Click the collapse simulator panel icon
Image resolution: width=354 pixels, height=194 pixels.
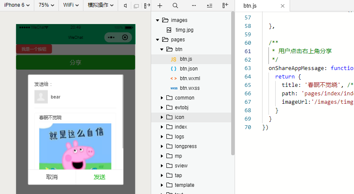pos(147,5)
